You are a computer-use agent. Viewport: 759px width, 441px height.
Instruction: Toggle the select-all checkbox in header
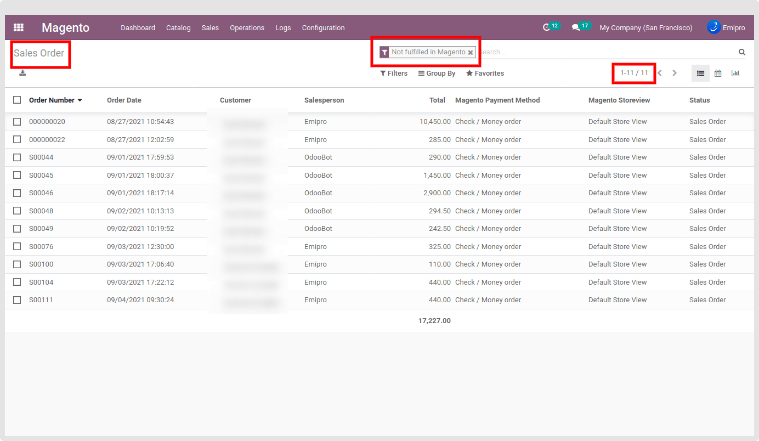pos(17,100)
